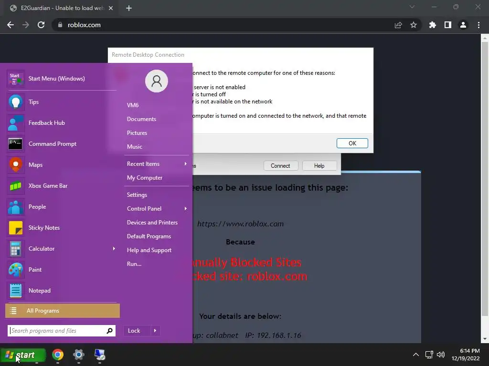Viewport: 489px width, 366px height.
Task: Click page vertical scrollbar
Action: coord(485,179)
